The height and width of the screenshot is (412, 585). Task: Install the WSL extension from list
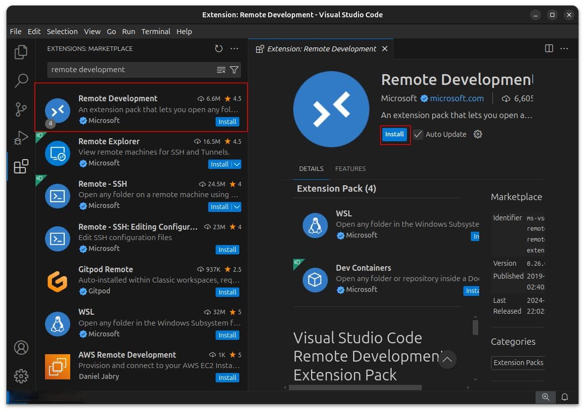227,335
